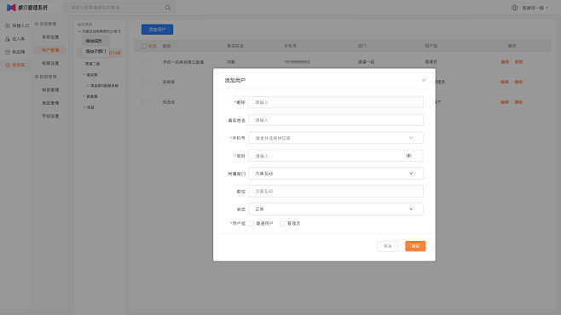Open the 所属部门 department dropdown
Screen dimensions: 561x315
pos(336,174)
